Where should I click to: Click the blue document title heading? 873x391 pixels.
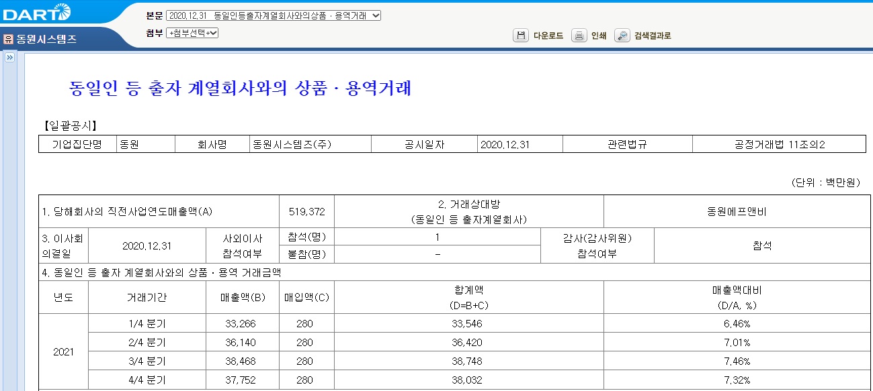coord(240,88)
